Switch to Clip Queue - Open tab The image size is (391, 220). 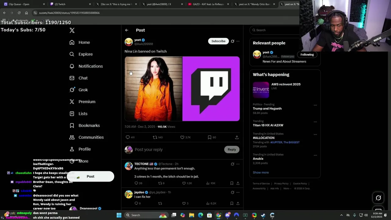(24, 4)
